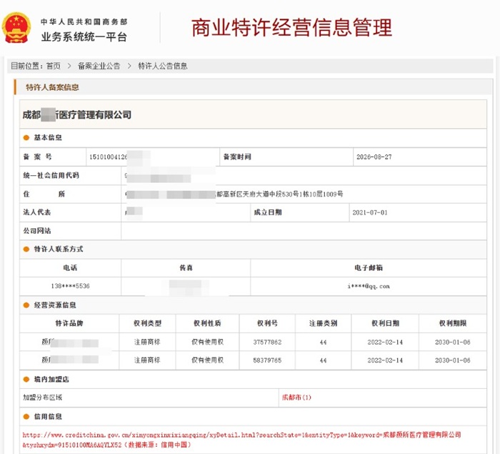Click the address text 天府大道中段530号
The image size is (500, 454).
[x=271, y=194]
